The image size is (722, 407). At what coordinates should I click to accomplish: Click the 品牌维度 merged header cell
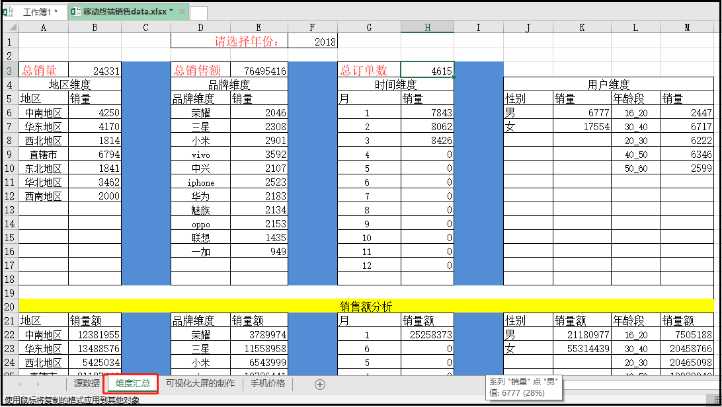pyautogui.click(x=229, y=85)
